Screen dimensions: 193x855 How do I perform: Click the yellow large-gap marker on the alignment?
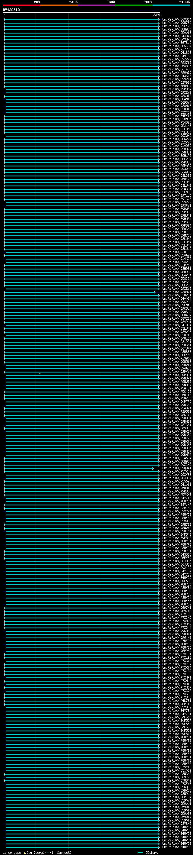click(x=40, y=373)
